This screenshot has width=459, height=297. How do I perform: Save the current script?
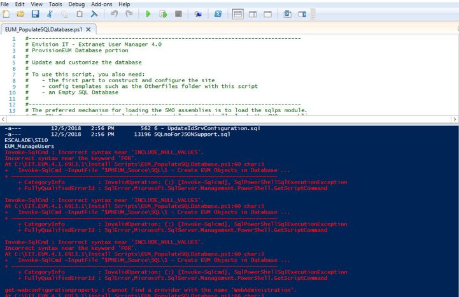click(x=36, y=14)
